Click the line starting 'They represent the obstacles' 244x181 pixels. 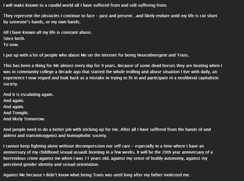point(110,16)
